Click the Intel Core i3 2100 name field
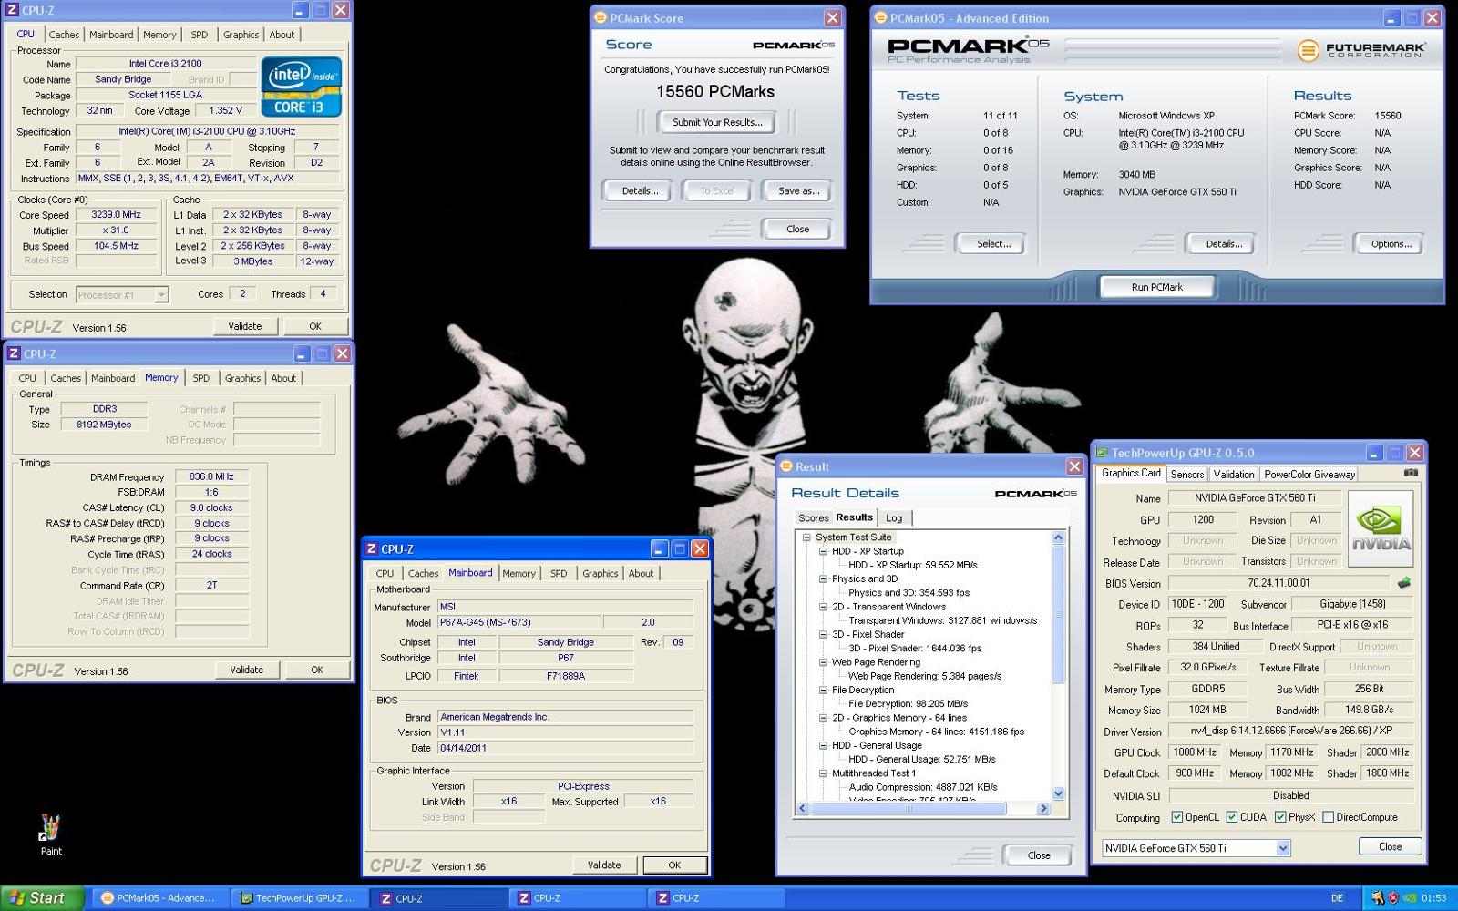1458x911 pixels. (x=165, y=64)
